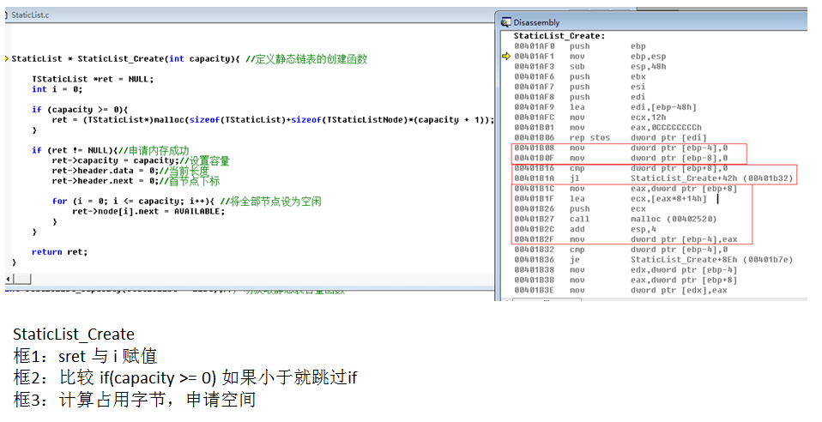Viewport: 822px width, 422px height.
Task: Click the line 'int i = 0;'
Action: (57, 89)
